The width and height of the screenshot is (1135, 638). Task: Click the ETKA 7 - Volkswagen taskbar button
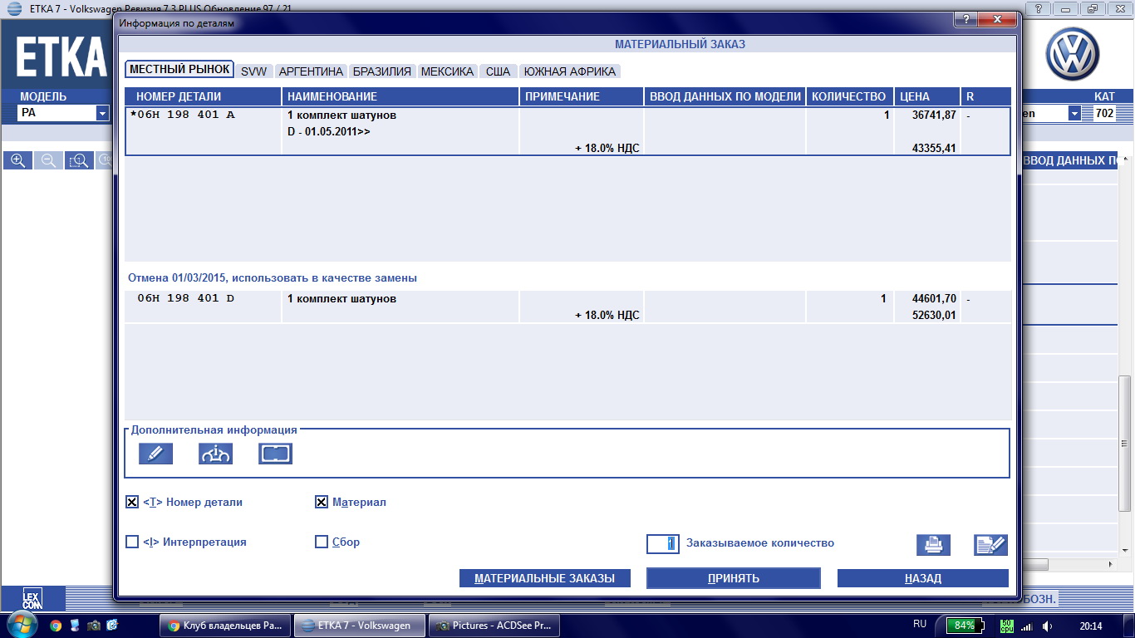(360, 626)
